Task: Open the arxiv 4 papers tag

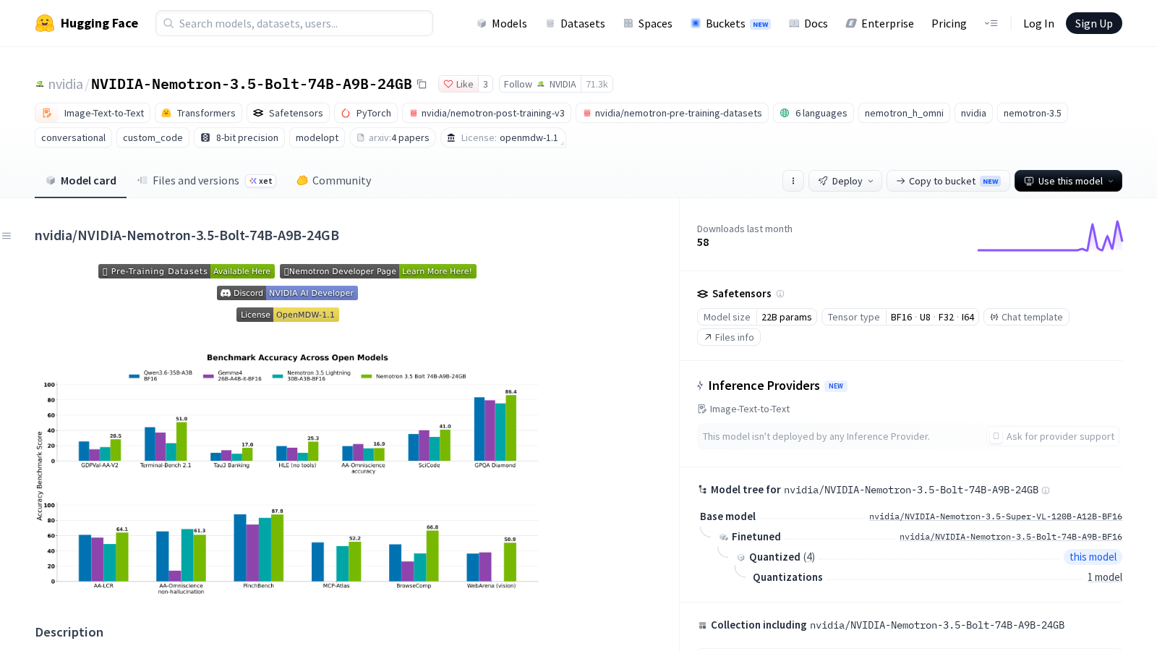Action: [393, 137]
